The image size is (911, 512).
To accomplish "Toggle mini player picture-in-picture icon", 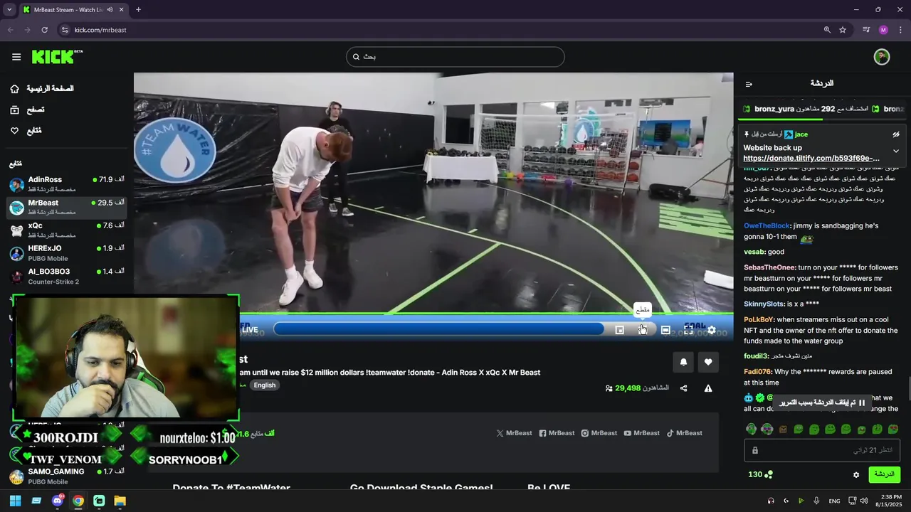I will coord(620,330).
